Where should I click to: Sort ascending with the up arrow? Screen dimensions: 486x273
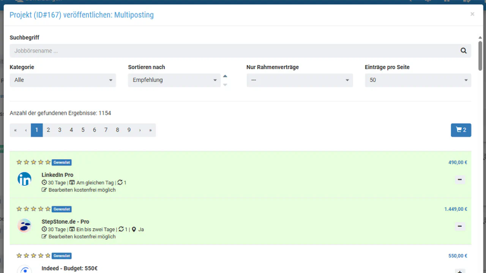225,76
